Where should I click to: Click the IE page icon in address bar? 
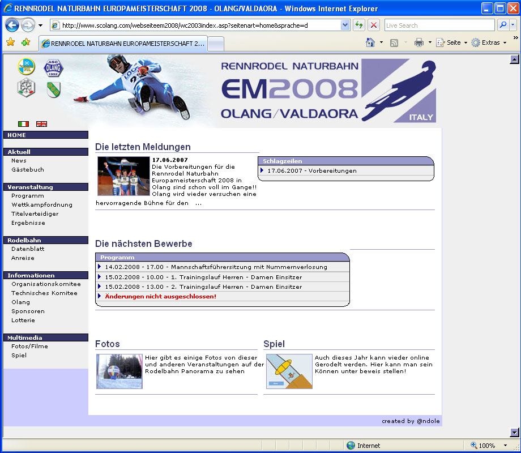tap(56, 25)
